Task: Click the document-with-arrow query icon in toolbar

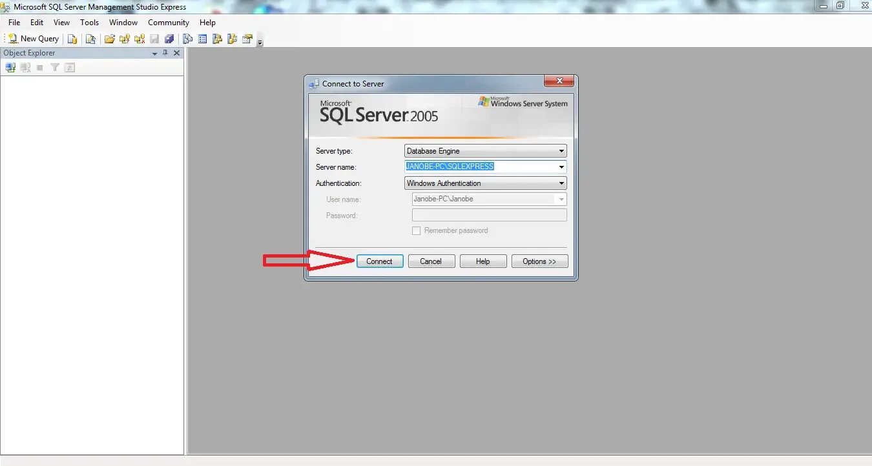Action: point(90,39)
